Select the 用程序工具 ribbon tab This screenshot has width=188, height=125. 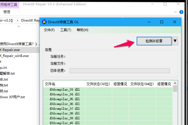(9, 5)
